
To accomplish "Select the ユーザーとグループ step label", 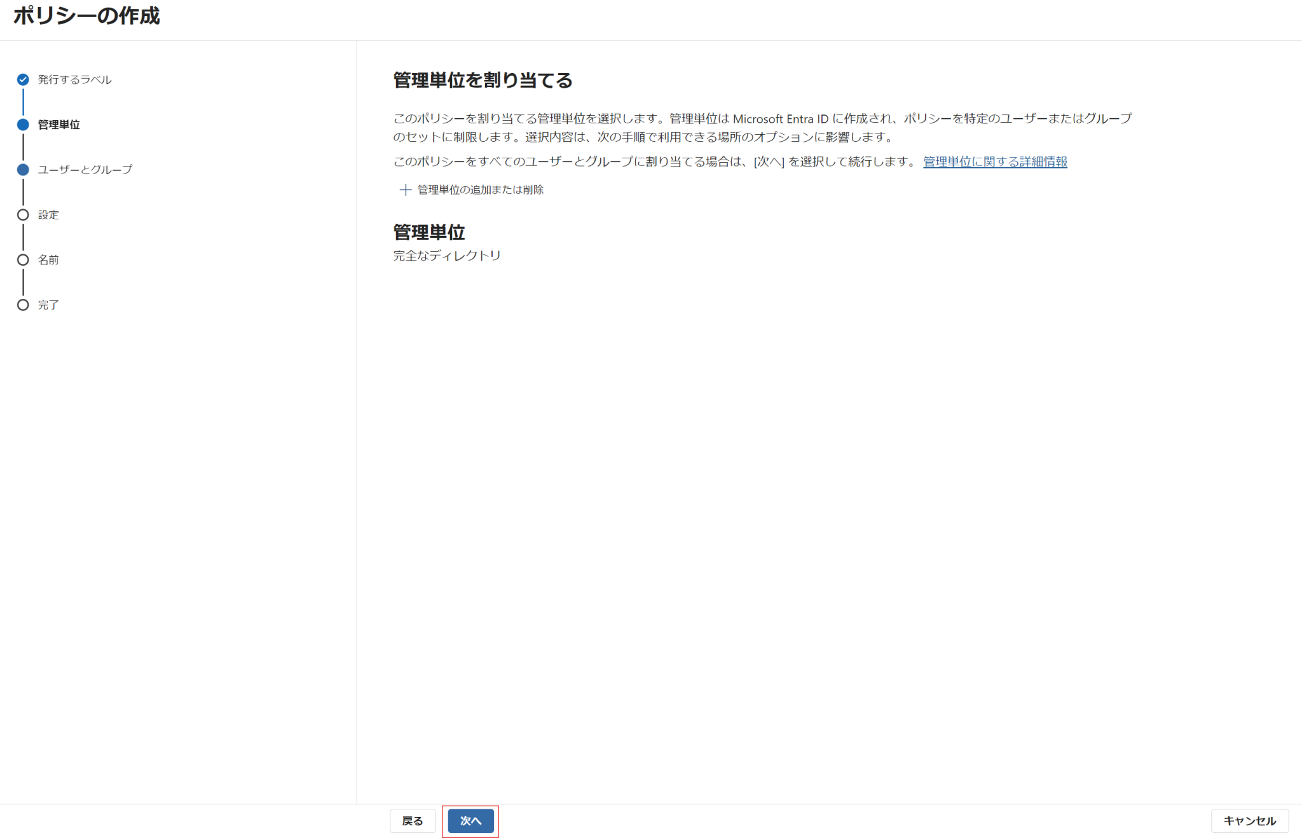I will 85,170.
